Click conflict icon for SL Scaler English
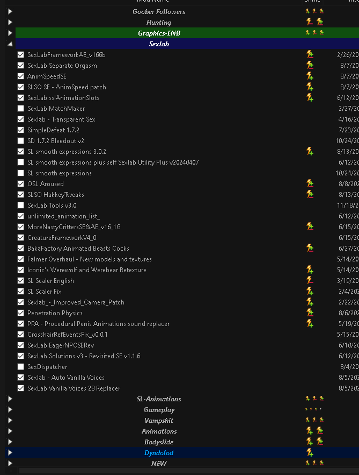The height and width of the screenshot is (475, 359). (310, 280)
